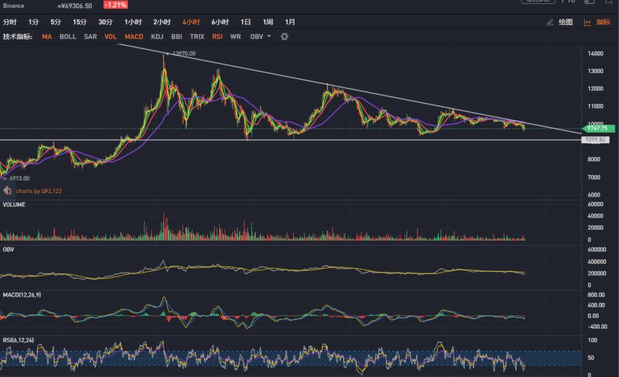619x377 pixels.
Task: Click the green 9747.75 current price label
Action: pyautogui.click(x=598, y=128)
